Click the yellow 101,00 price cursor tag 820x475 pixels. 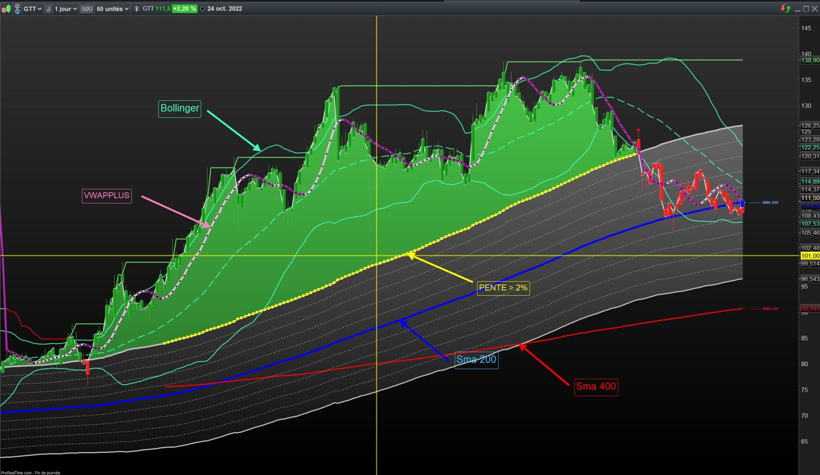810,256
